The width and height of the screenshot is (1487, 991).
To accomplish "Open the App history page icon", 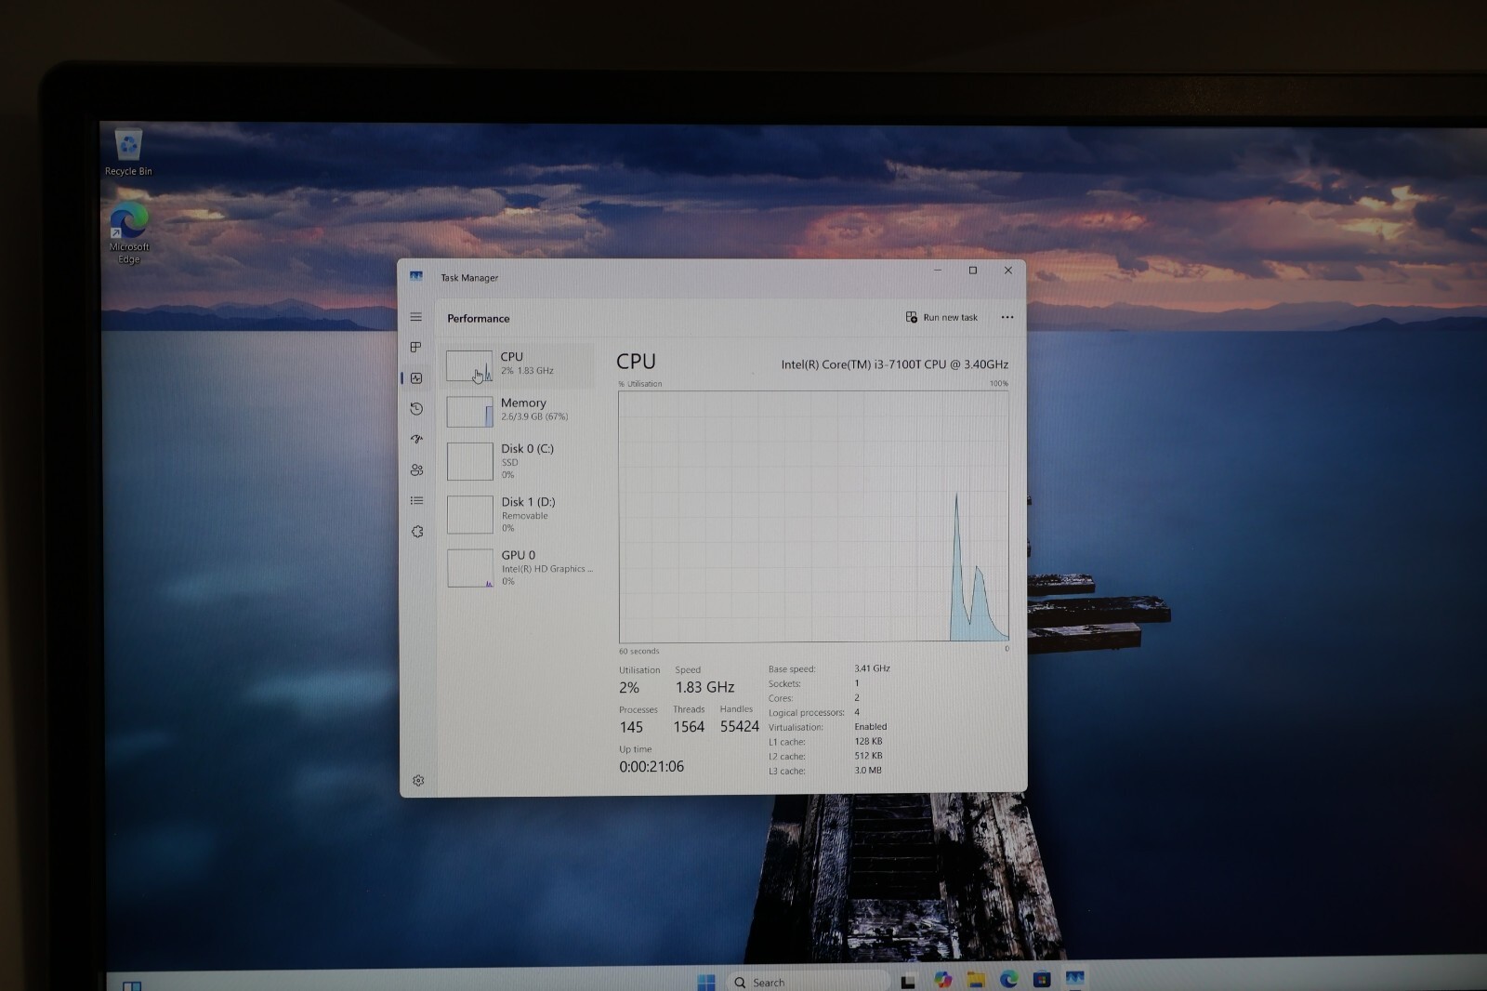I will 416,408.
